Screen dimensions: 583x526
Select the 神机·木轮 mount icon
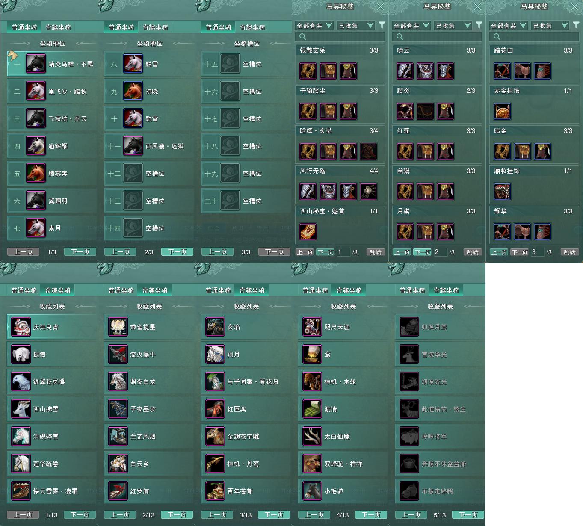[312, 381]
